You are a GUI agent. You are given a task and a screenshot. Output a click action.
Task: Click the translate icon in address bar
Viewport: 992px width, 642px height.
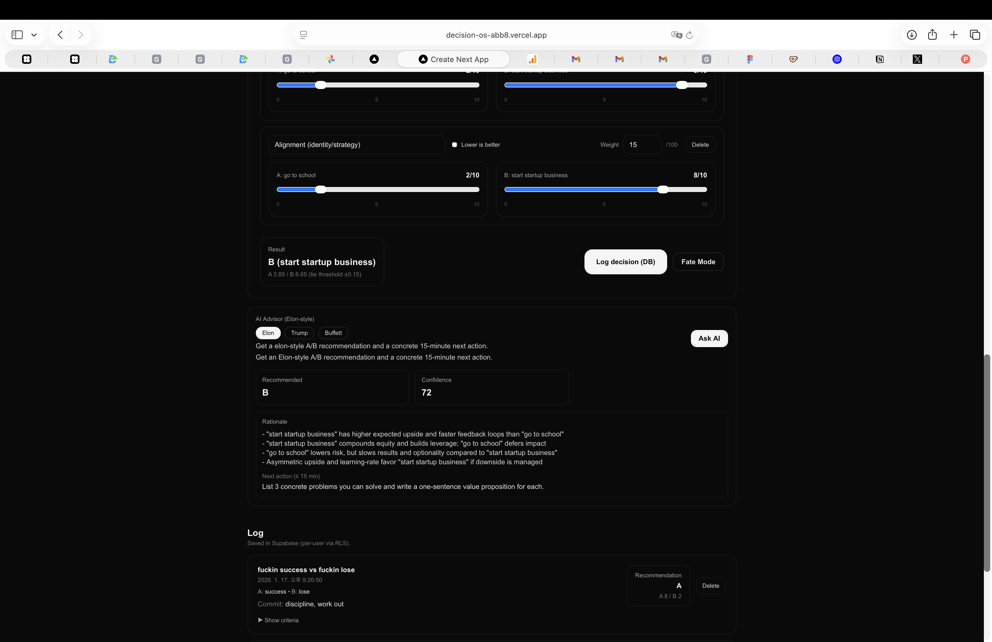676,35
